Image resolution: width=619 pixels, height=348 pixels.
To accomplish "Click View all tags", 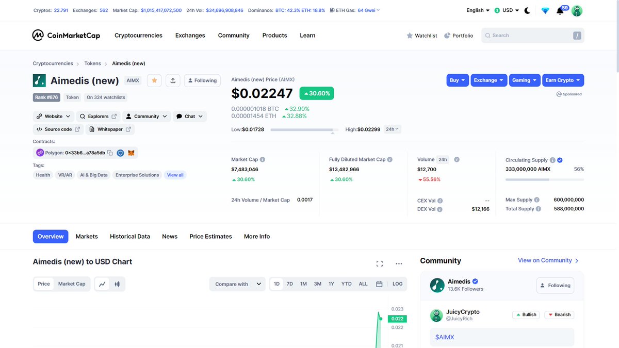I will click(175, 175).
